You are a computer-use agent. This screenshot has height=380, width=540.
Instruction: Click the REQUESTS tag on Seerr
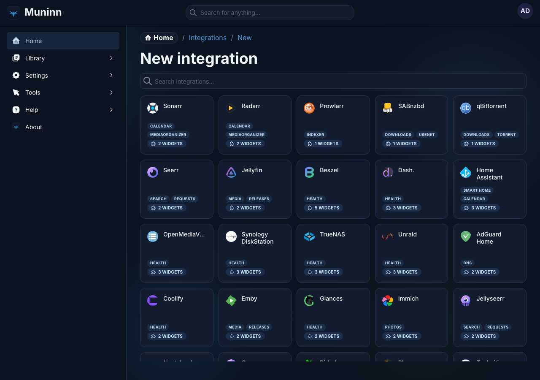pyautogui.click(x=185, y=199)
